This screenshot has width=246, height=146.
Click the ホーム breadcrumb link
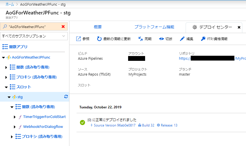click(10, 4)
